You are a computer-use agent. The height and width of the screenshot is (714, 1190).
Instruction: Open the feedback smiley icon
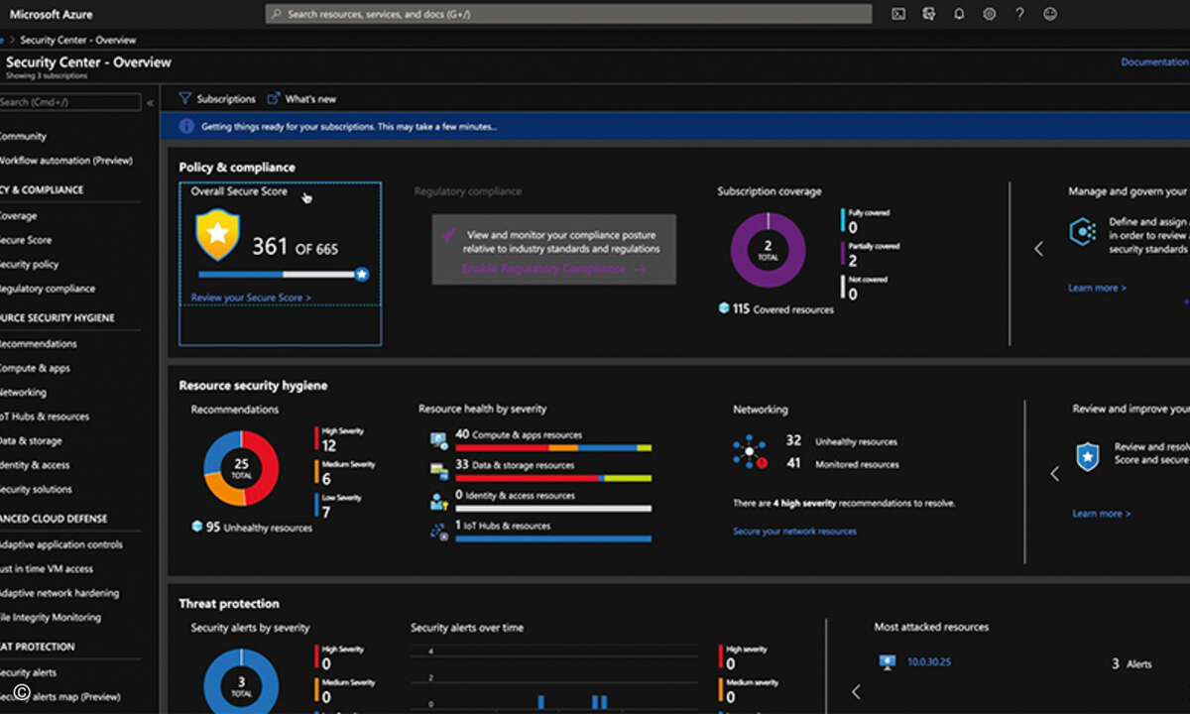1050,14
